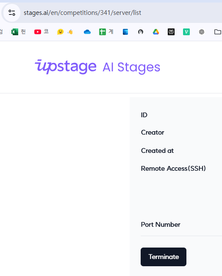Screen dimensions: 222x276
Task: Select the Remote Access(SSH) label
Action: point(173,169)
